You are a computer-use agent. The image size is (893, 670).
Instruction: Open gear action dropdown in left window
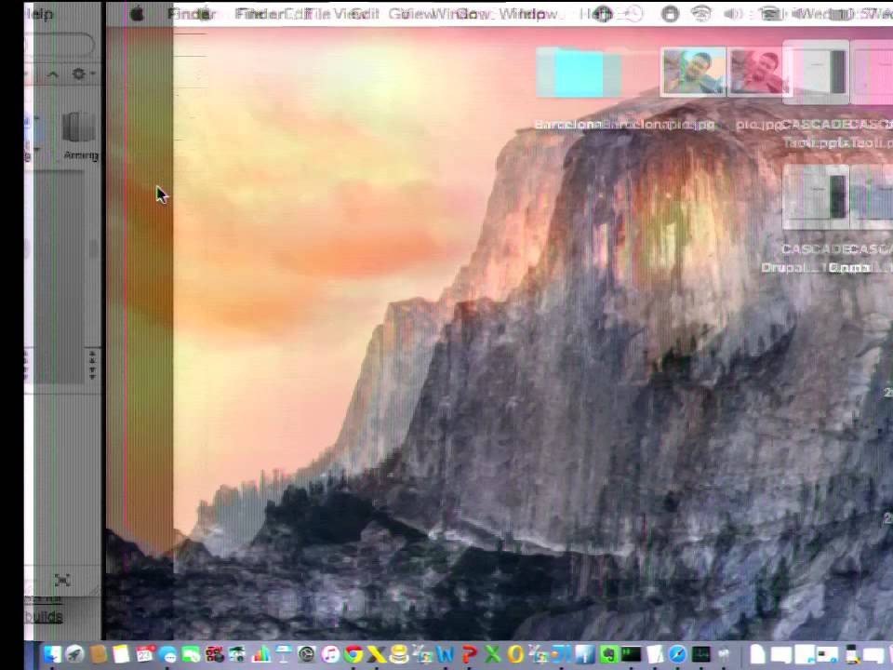coord(83,74)
